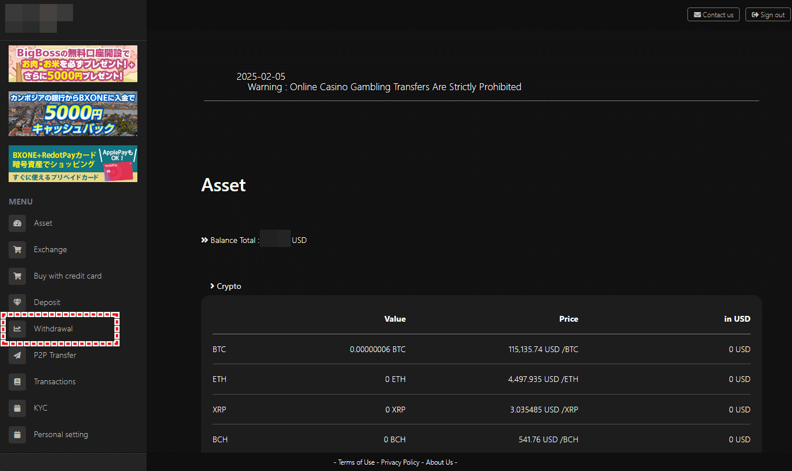
Task: Click the BTC row label
Action: pos(219,349)
